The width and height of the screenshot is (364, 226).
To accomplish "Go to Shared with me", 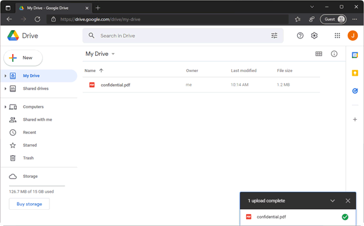I will click(x=37, y=120).
